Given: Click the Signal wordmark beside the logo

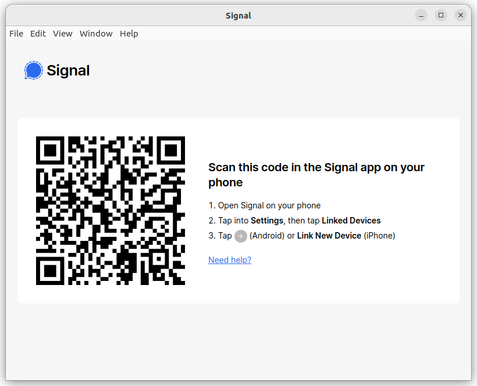Looking at the screenshot, I should [x=68, y=71].
